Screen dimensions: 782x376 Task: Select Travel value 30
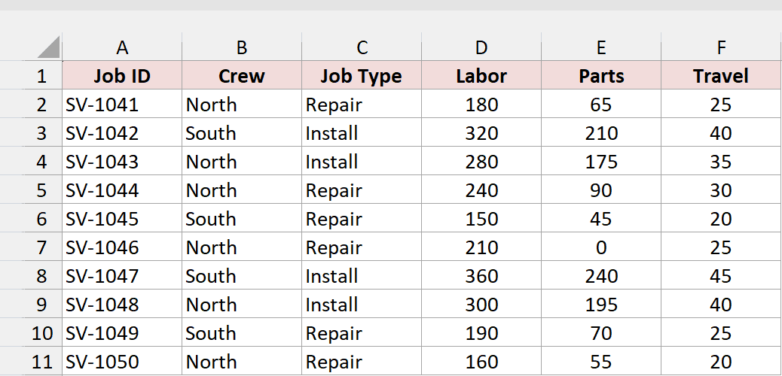721,190
